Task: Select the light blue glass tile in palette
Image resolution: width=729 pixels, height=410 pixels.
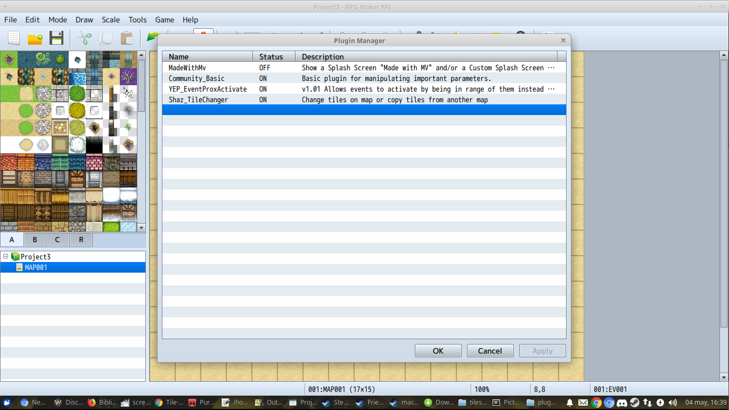Action: coord(128,227)
